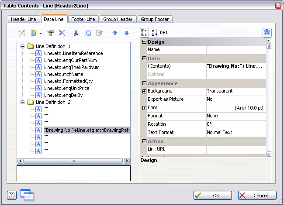
Task: Select the "Drawing No:"+Line.etq.mchDrawingRef item
Action: pyautogui.click(x=87, y=130)
